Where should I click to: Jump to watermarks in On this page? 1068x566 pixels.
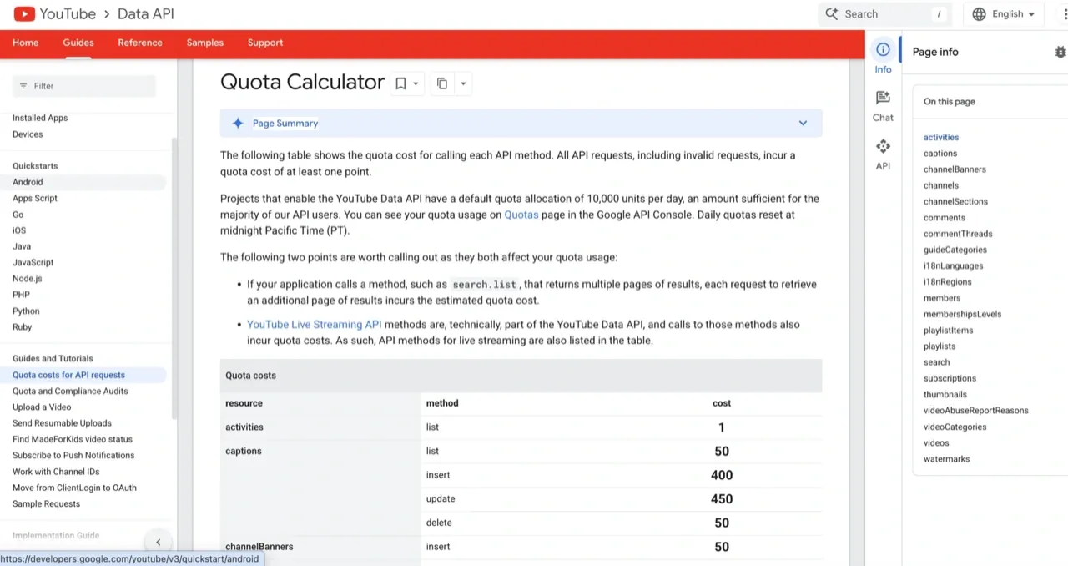click(946, 459)
